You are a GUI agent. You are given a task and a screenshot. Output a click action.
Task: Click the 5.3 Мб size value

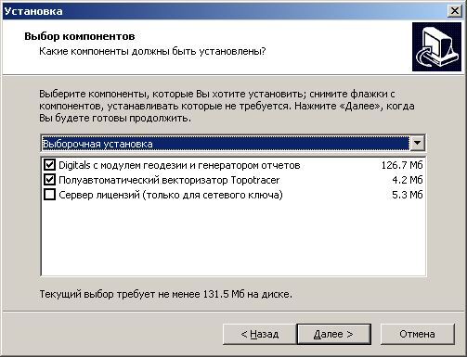[x=407, y=195]
